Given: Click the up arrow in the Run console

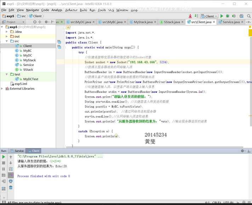Looking at the screenshot, I should 11,157.
